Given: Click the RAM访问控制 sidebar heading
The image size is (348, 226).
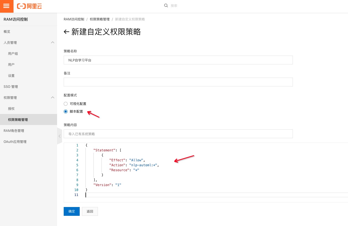Looking at the screenshot, I should tap(16, 19).
